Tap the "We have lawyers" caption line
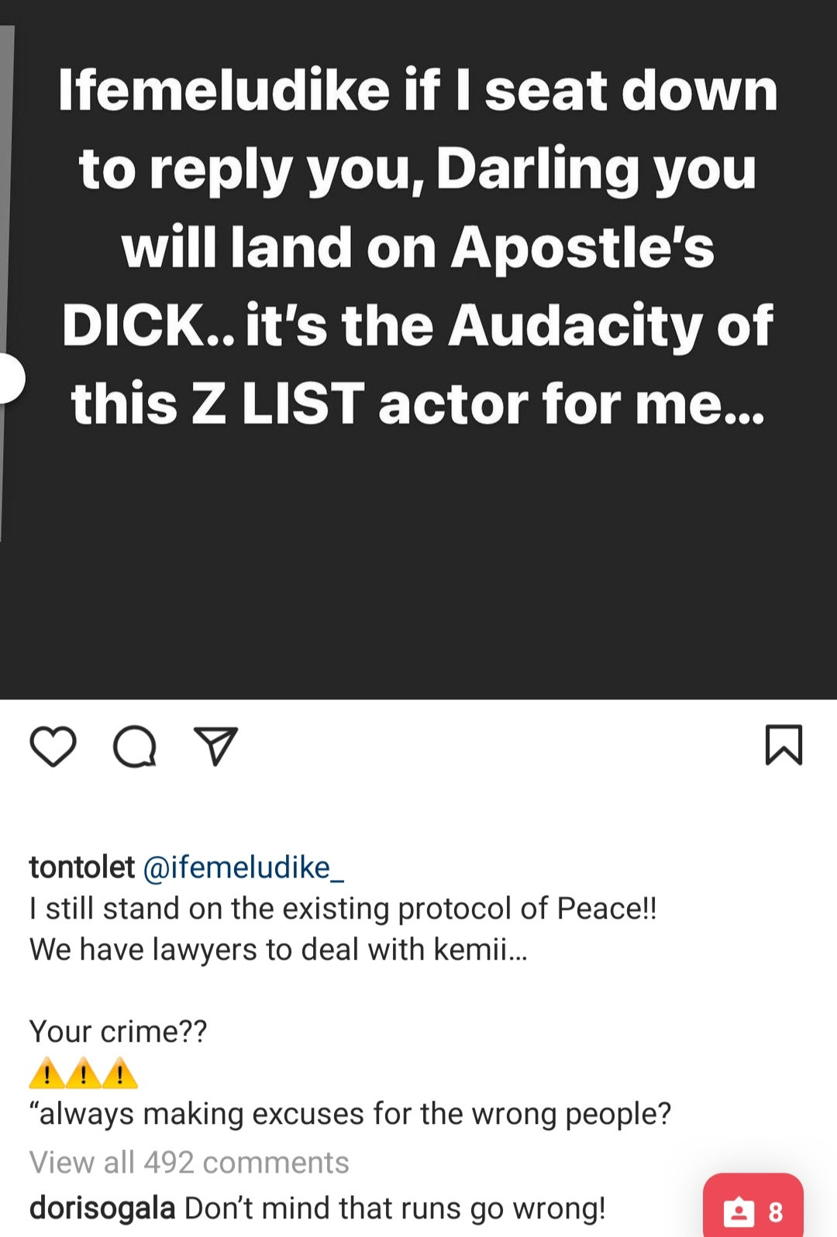 pos(278,950)
